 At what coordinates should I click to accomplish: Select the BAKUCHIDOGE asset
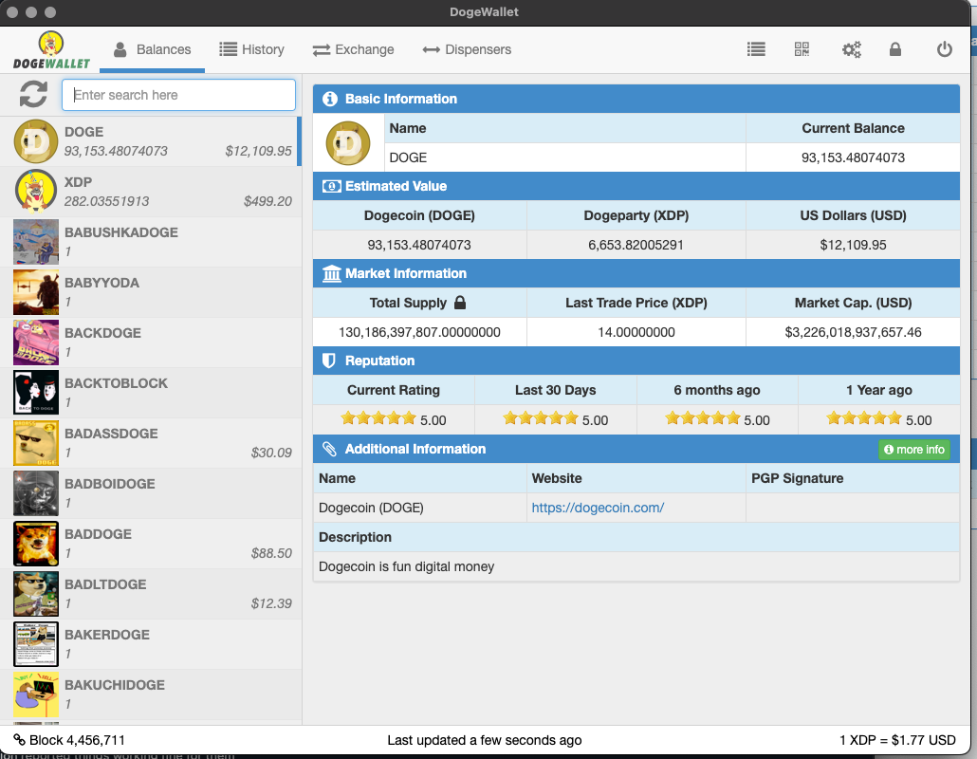pyautogui.click(x=151, y=694)
